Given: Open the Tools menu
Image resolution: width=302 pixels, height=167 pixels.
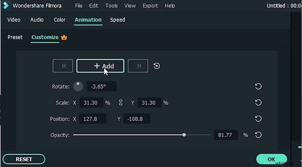Looking at the screenshot, I should [x=111, y=6].
